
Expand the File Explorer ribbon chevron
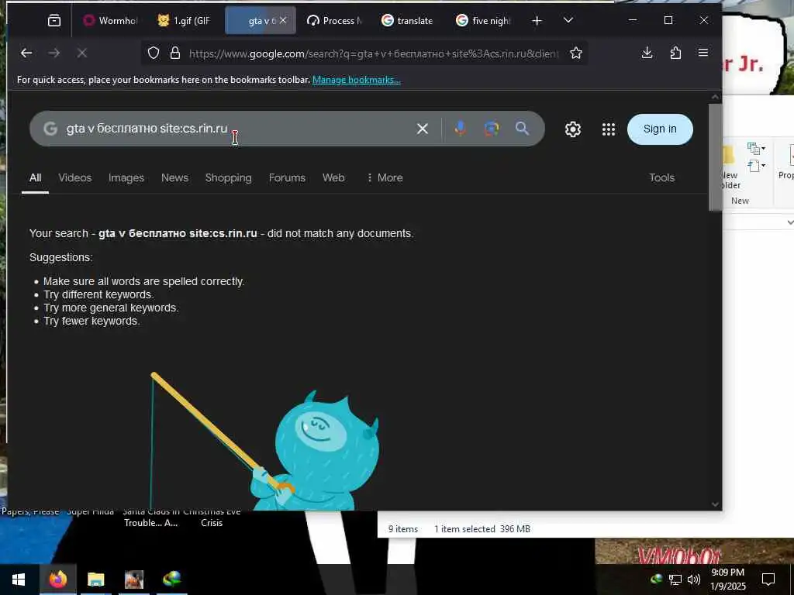point(790,222)
